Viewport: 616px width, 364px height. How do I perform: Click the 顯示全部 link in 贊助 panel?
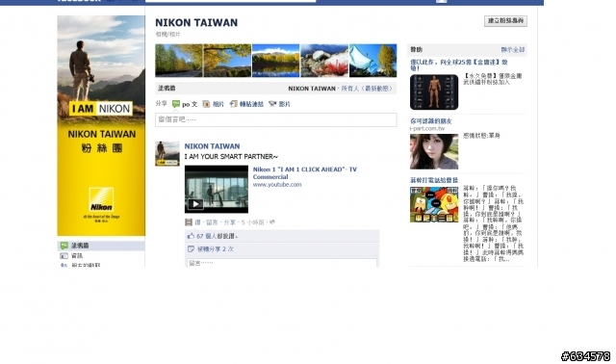pyautogui.click(x=513, y=49)
